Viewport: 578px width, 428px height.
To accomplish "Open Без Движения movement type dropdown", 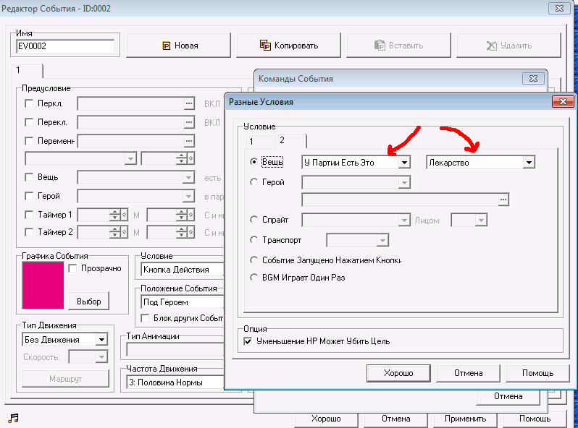I will 65,339.
